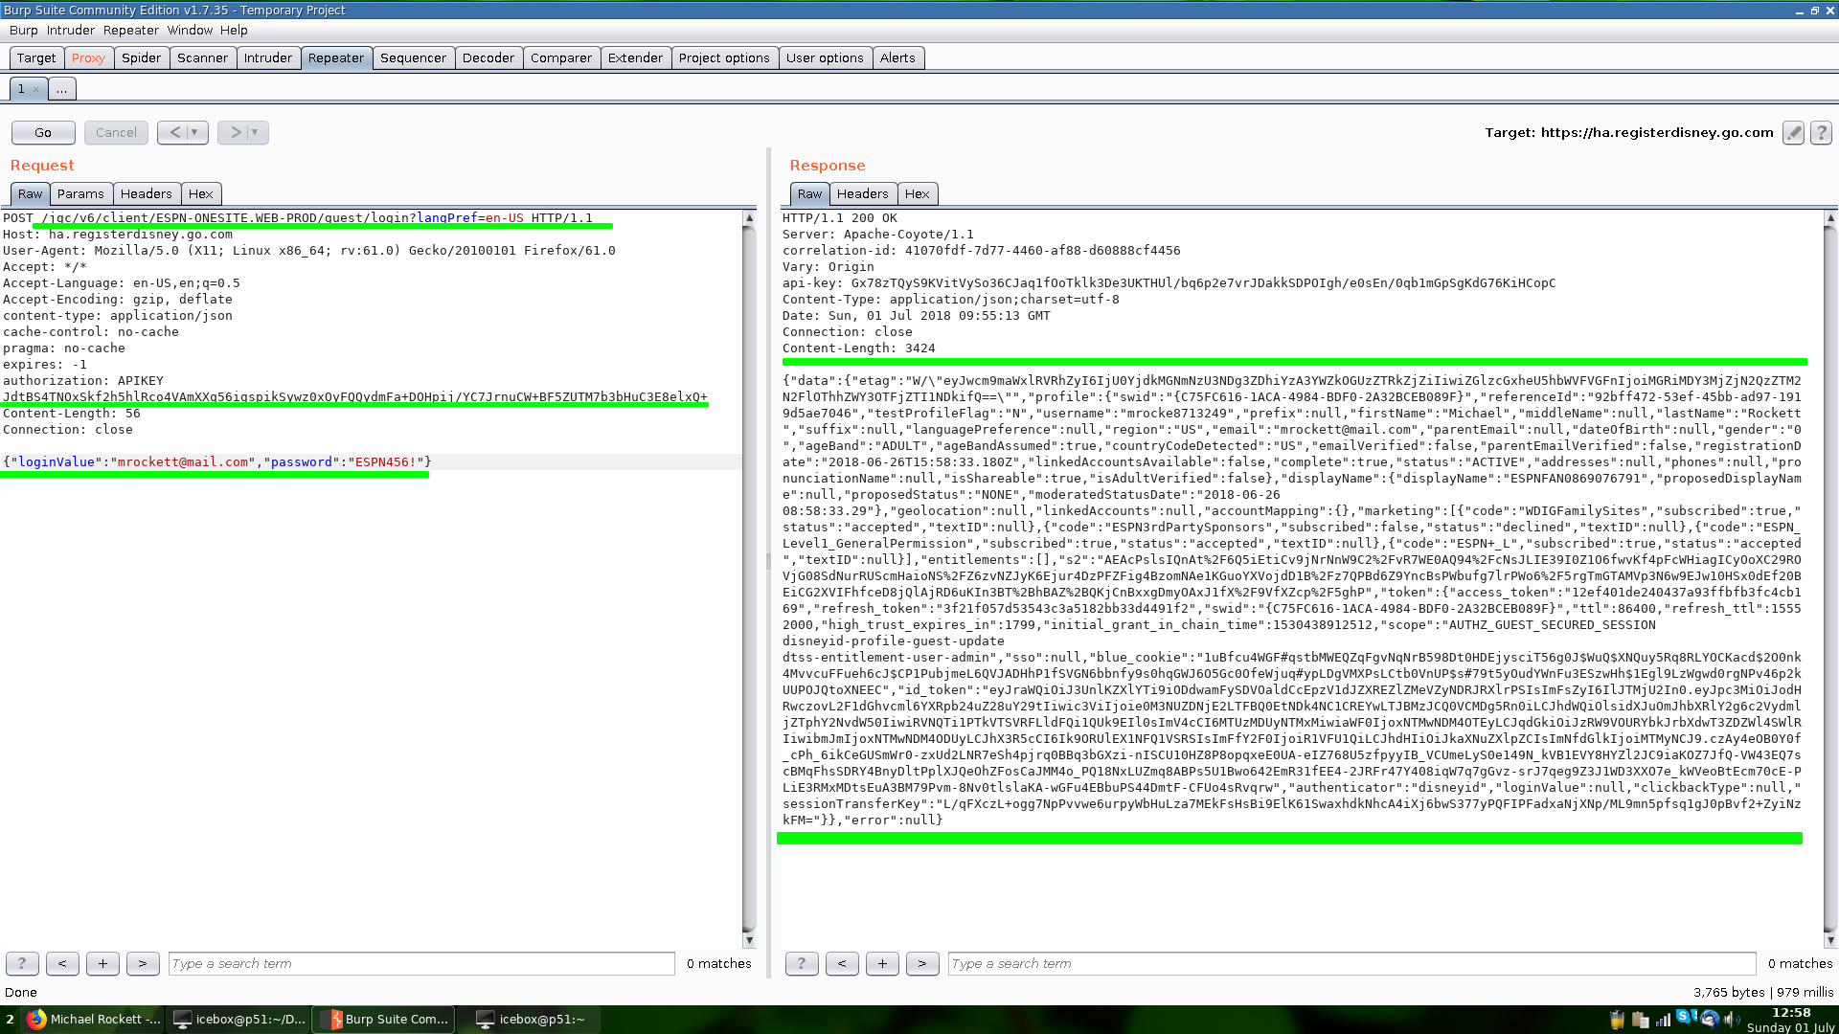
Task: Switch request view to Params tab
Action: click(x=80, y=194)
